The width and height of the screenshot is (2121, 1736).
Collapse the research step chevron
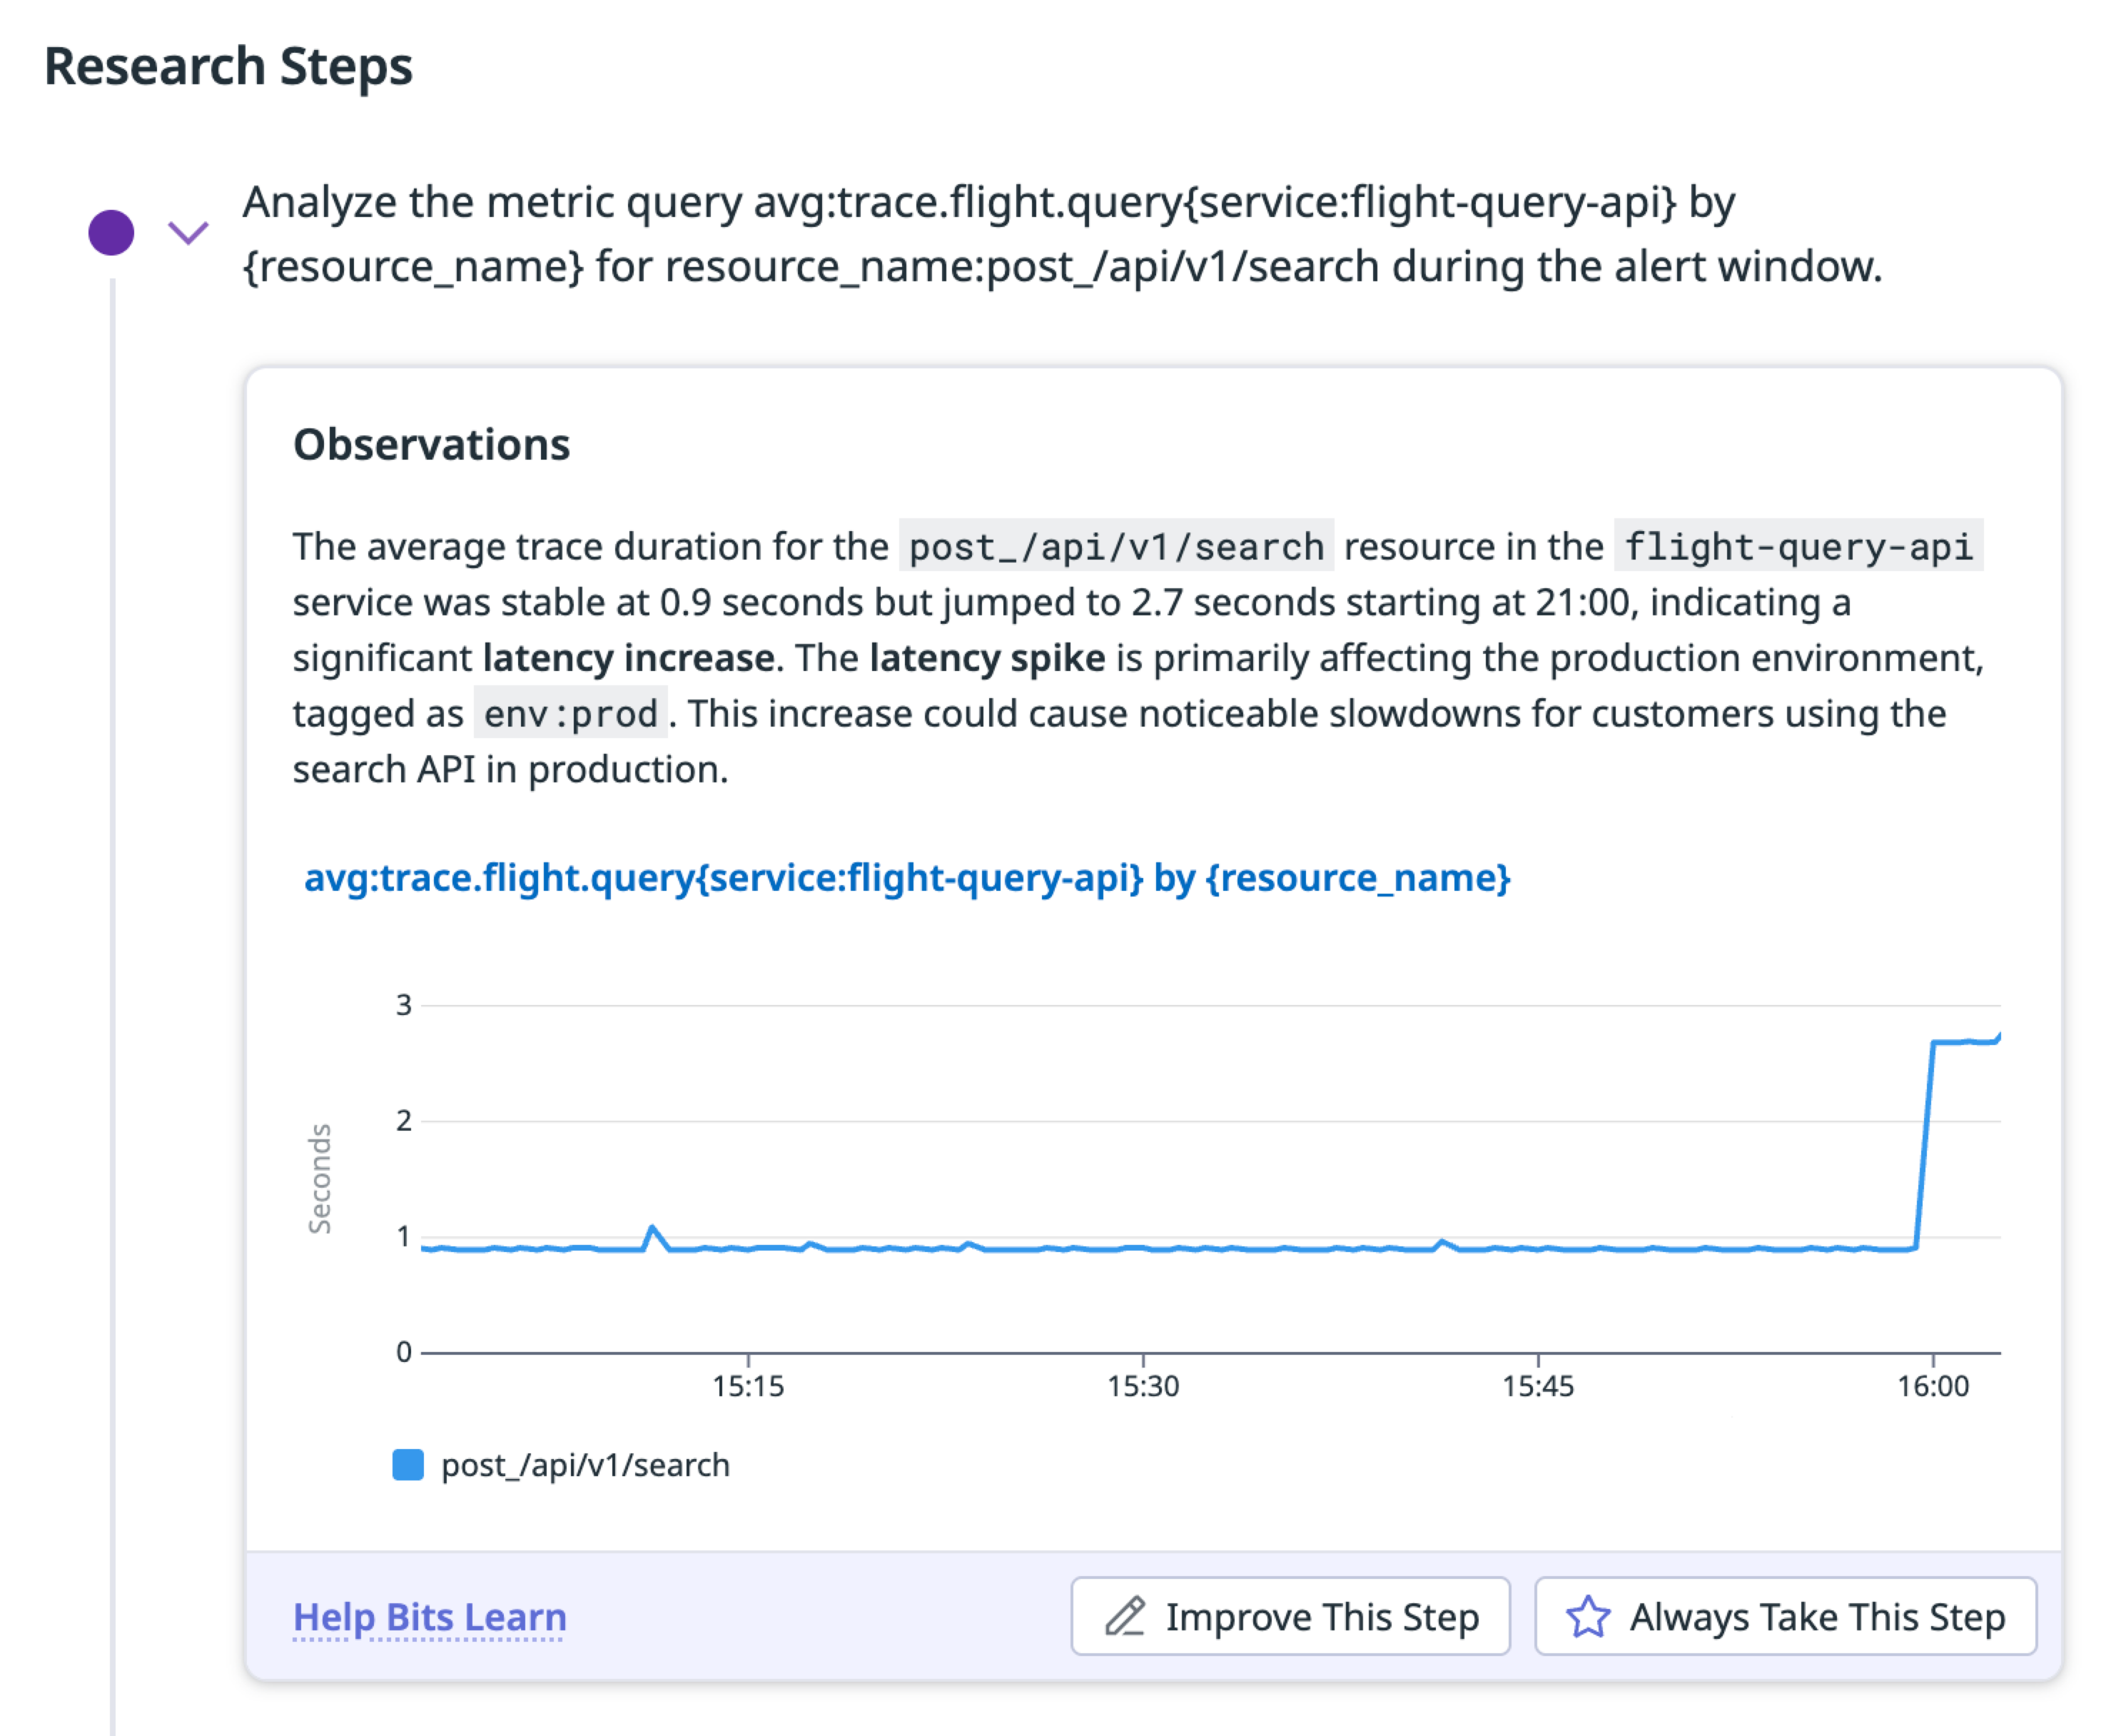coord(188,233)
